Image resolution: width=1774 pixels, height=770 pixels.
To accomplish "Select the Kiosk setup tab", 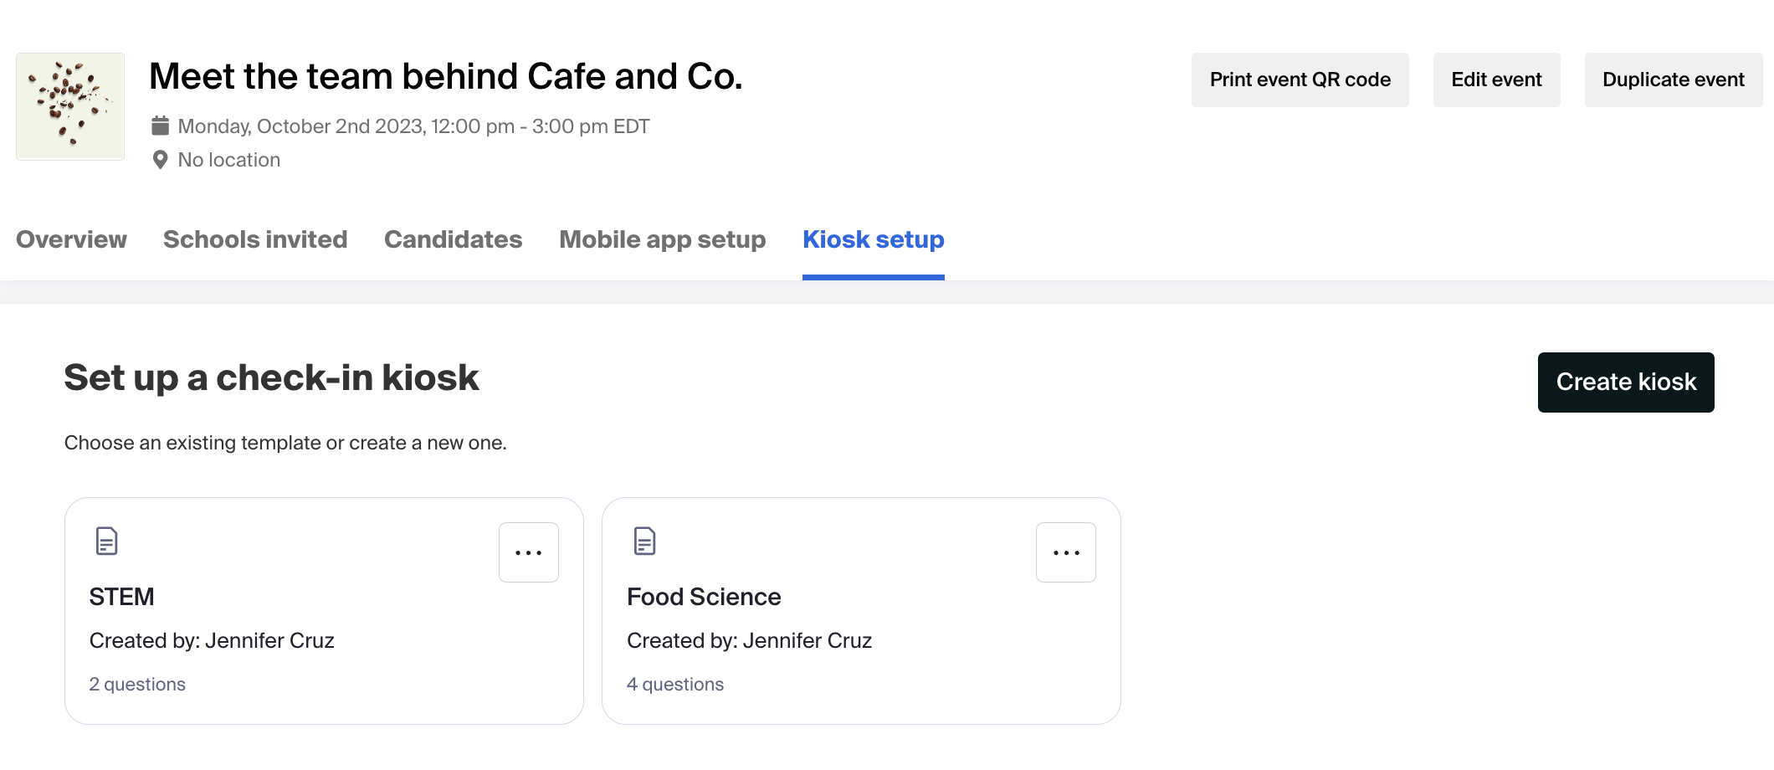I will (873, 239).
